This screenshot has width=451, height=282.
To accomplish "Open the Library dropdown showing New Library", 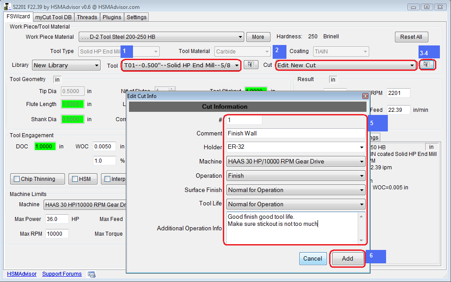I will [x=66, y=65].
